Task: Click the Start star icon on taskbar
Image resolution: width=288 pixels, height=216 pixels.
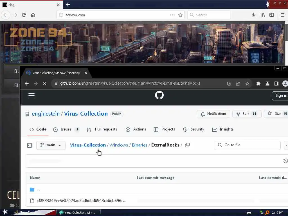Action: [x=5, y=212]
